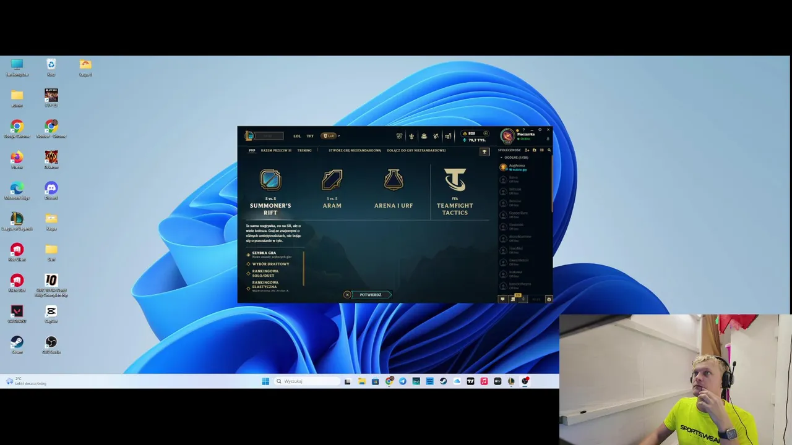Click the RP balance 820 pill

click(x=475, y=133)
